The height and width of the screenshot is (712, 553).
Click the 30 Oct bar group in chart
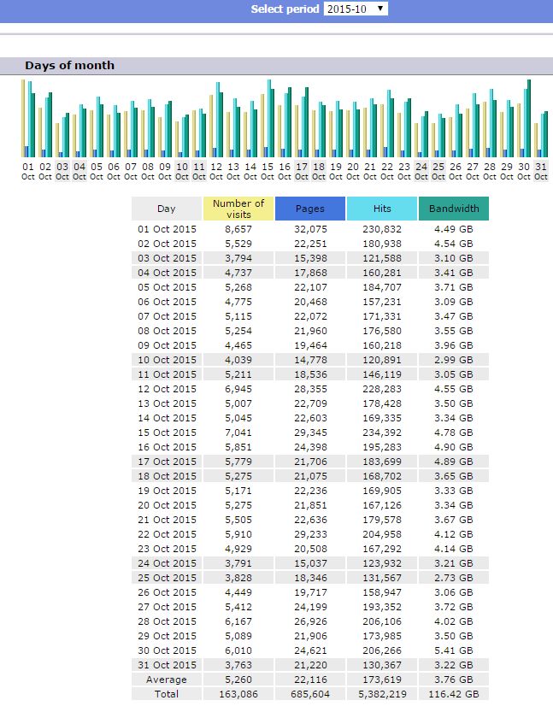pyautogui.click(x=524, y=120)
